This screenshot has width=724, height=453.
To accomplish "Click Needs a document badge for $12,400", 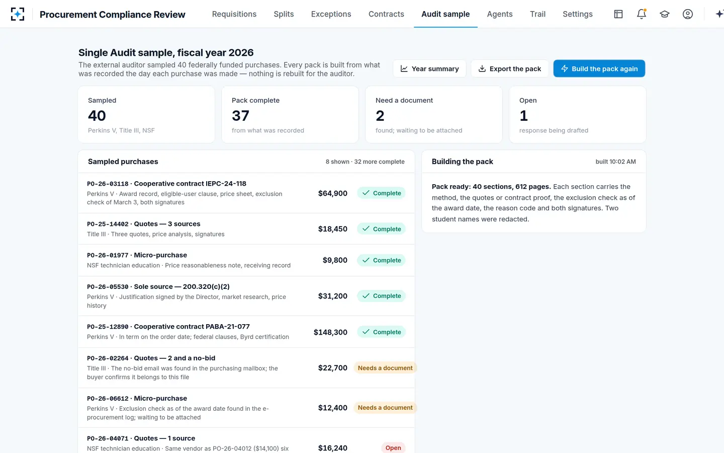I will click(385, 408).
